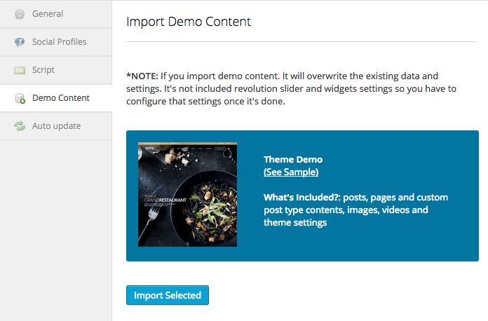
Task: Click the What's Included description text
Action: 355,210
